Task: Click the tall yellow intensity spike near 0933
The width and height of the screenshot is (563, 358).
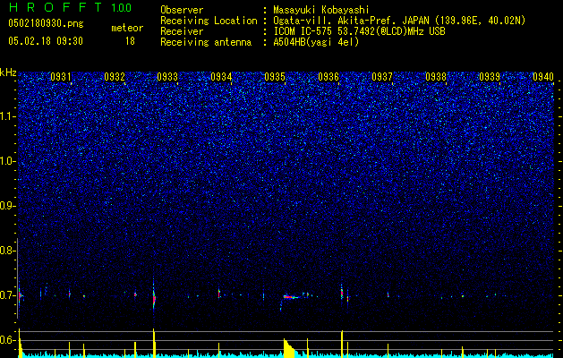Action: [x=154, y=344]
